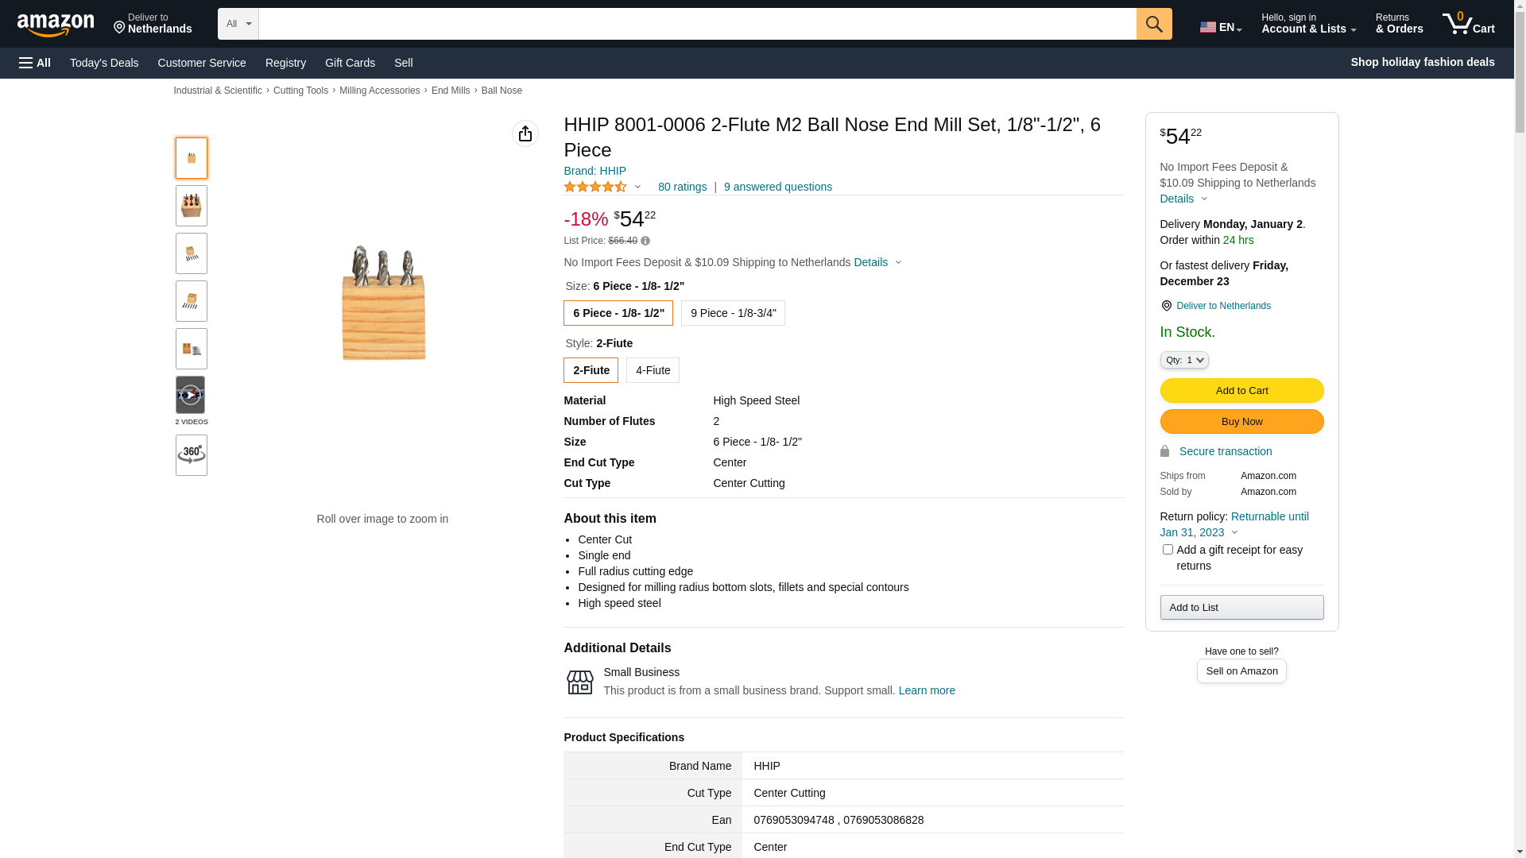Expand the search category All dropdown
This screenshot has height=858, width=1526.
[x=238, y=24]
